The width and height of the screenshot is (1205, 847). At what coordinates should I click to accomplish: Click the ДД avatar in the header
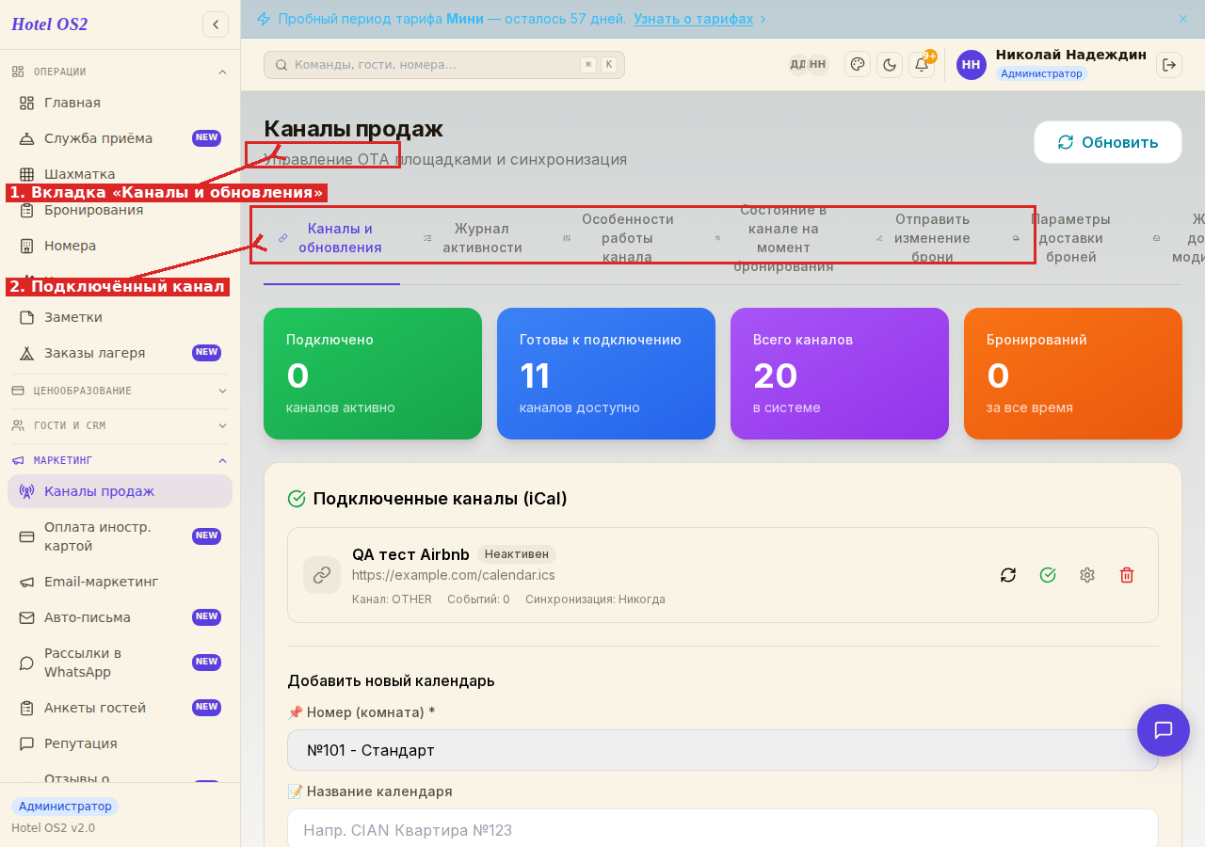coord(797,64)
